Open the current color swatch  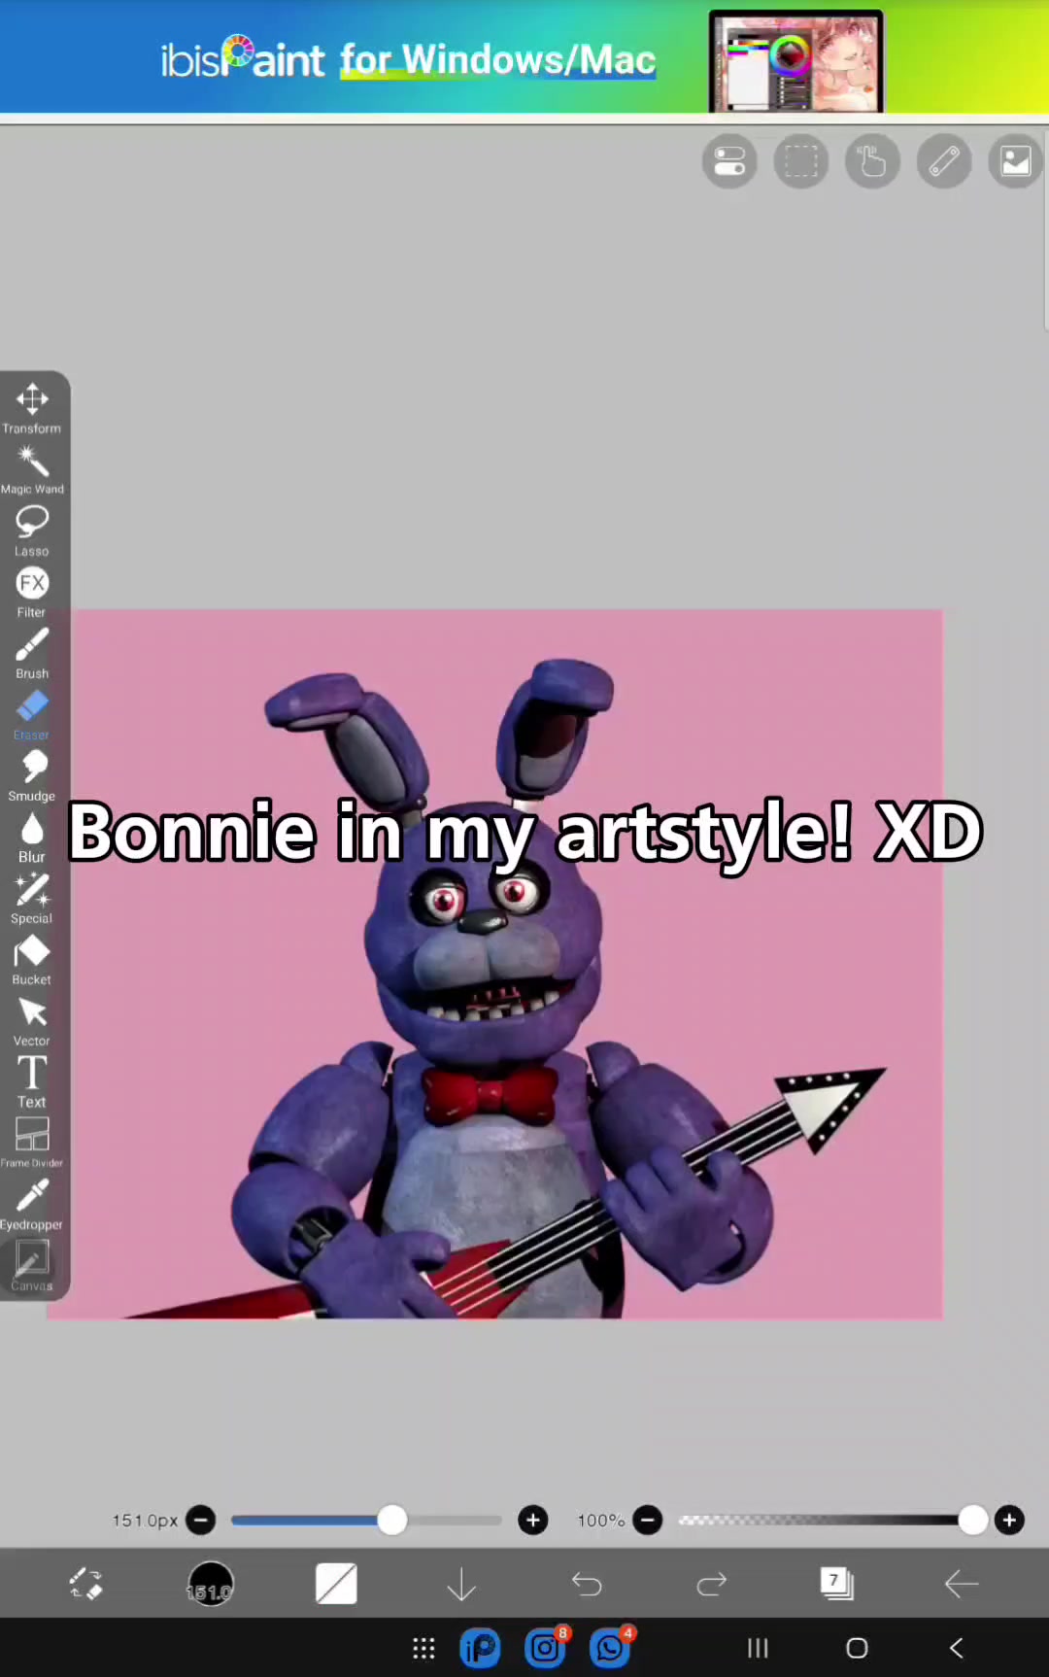(x=336, y=1584)
